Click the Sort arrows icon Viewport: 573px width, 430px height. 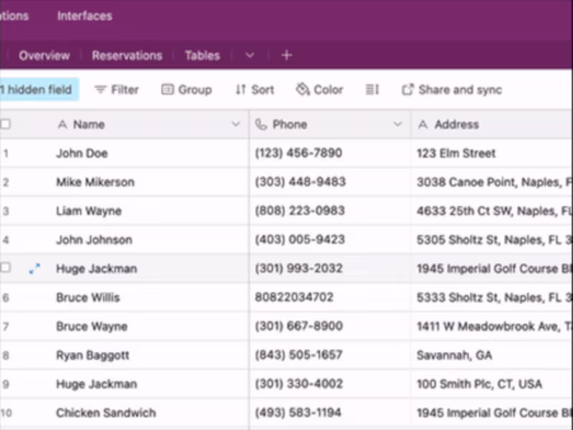click(x=241, y=90)
